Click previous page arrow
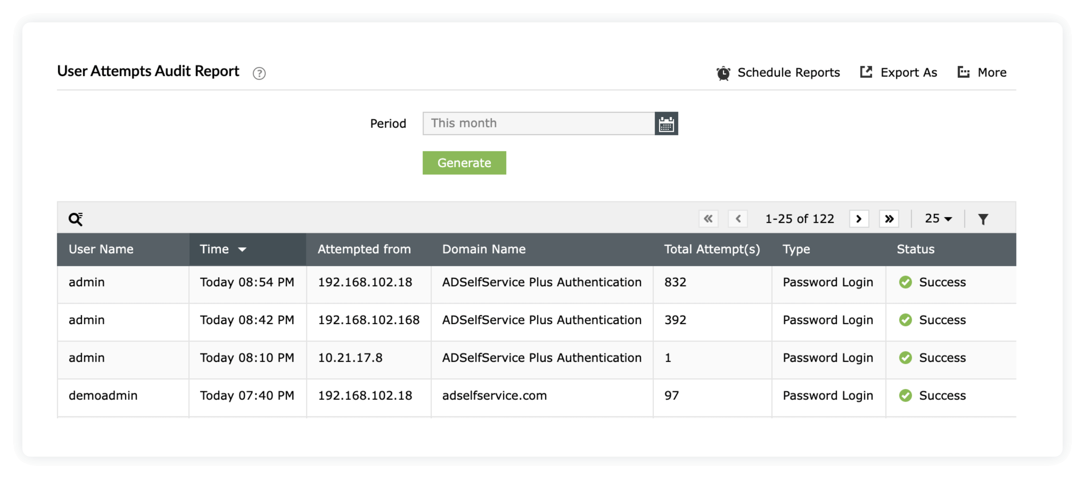 point(738,218)
